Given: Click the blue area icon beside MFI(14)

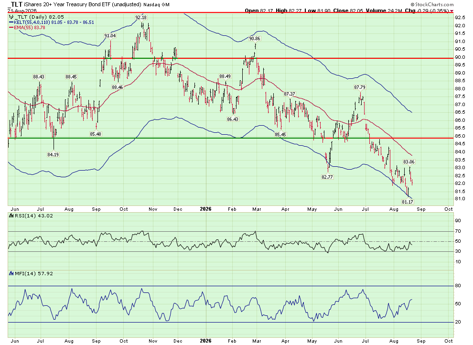Looking at the screenshot, I should (11, 273).
